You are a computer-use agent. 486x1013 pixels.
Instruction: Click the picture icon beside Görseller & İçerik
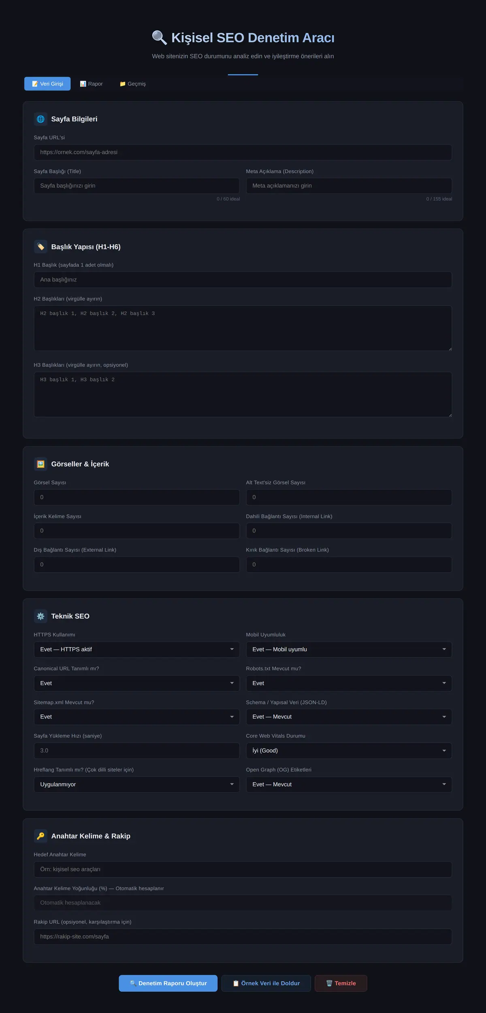(x=40, y=464)
